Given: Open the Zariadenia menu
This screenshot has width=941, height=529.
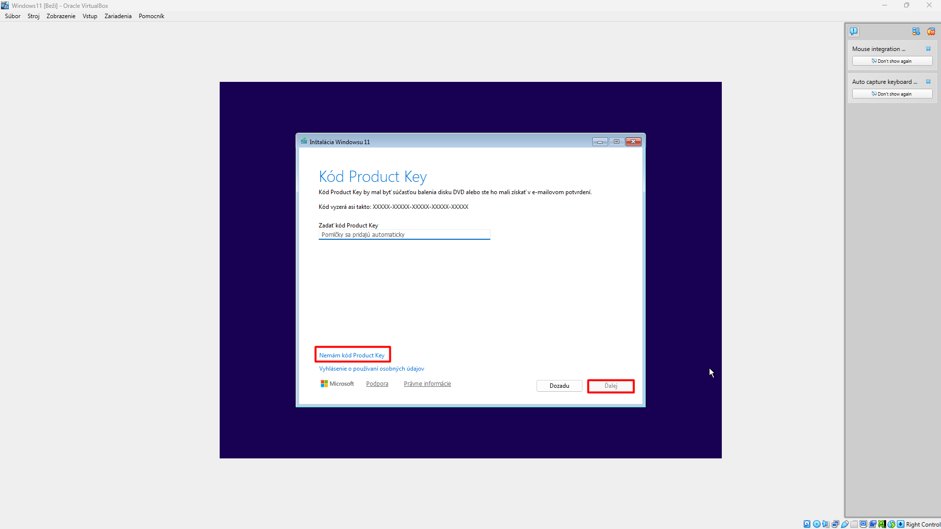Looking at the screenshot, I should coord(118,16).
